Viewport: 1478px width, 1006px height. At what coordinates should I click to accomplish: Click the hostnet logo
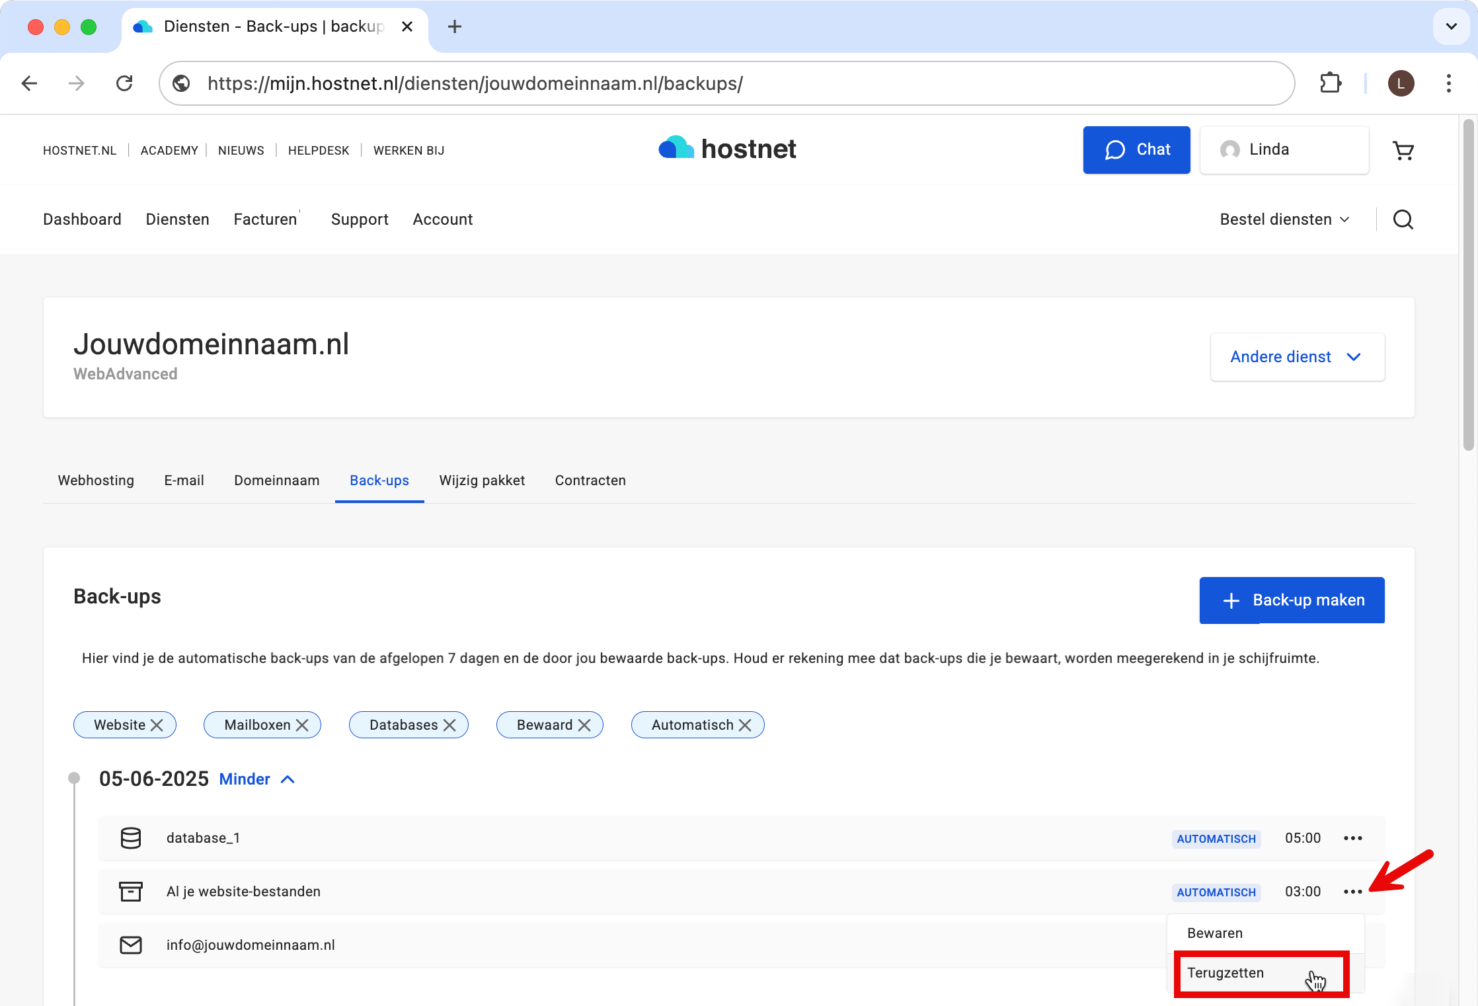pyautogui.click(x=727, y=149)
